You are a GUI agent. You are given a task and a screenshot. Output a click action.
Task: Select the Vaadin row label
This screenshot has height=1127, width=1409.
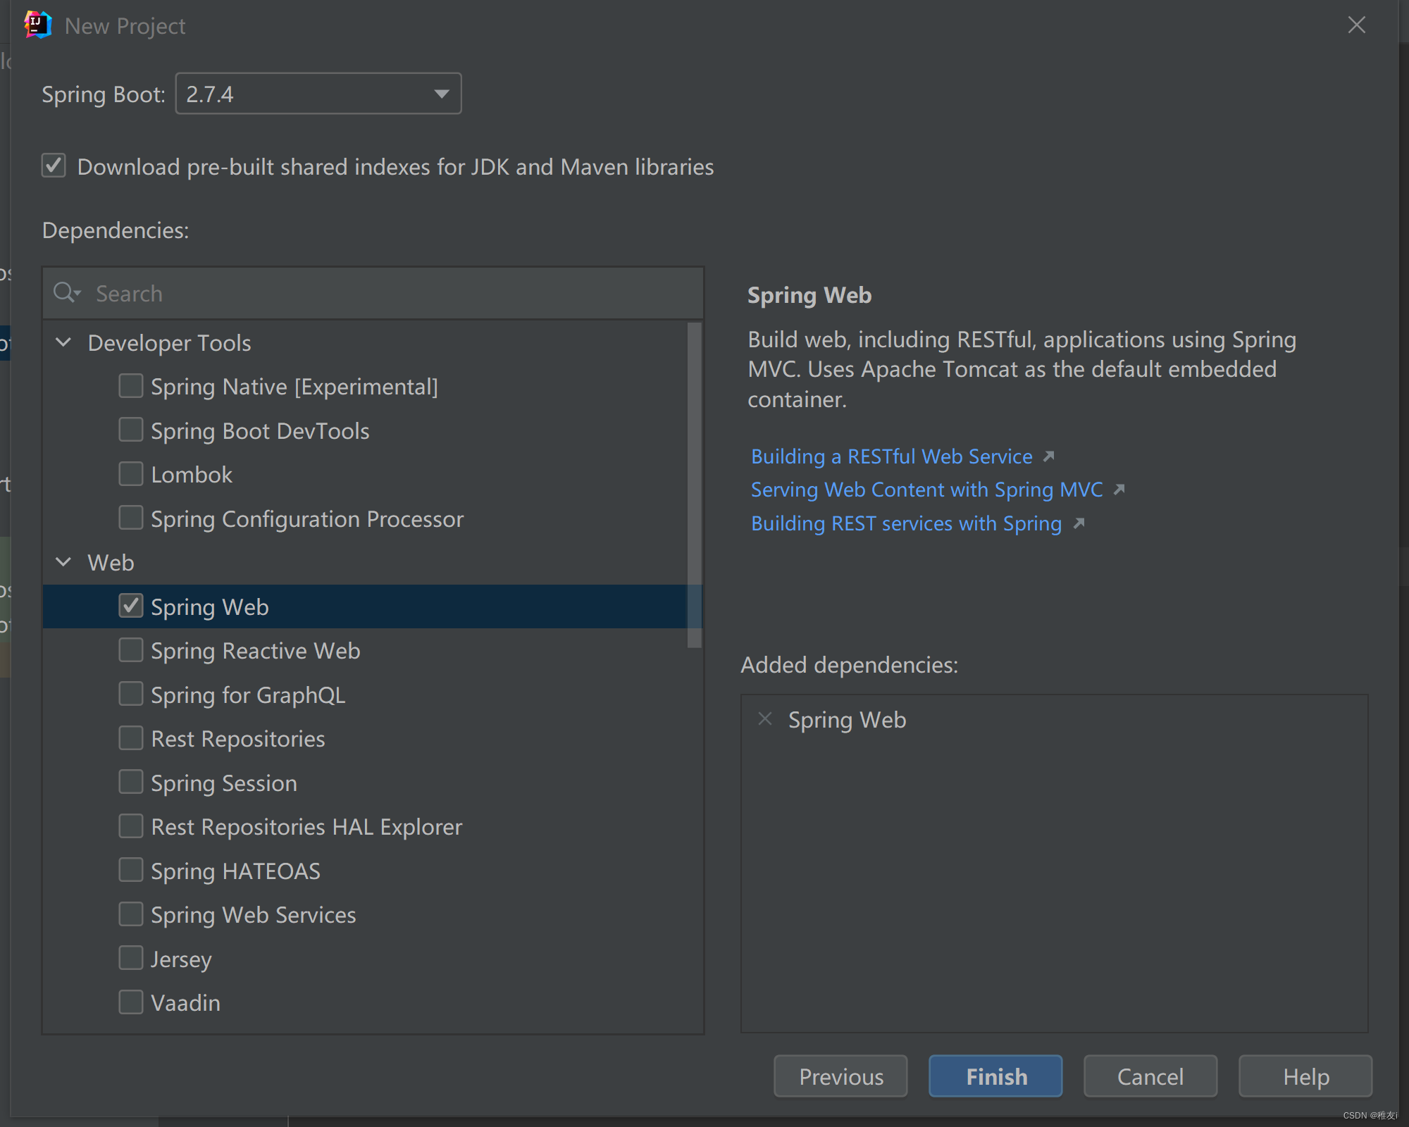[x=185, y=1003]
